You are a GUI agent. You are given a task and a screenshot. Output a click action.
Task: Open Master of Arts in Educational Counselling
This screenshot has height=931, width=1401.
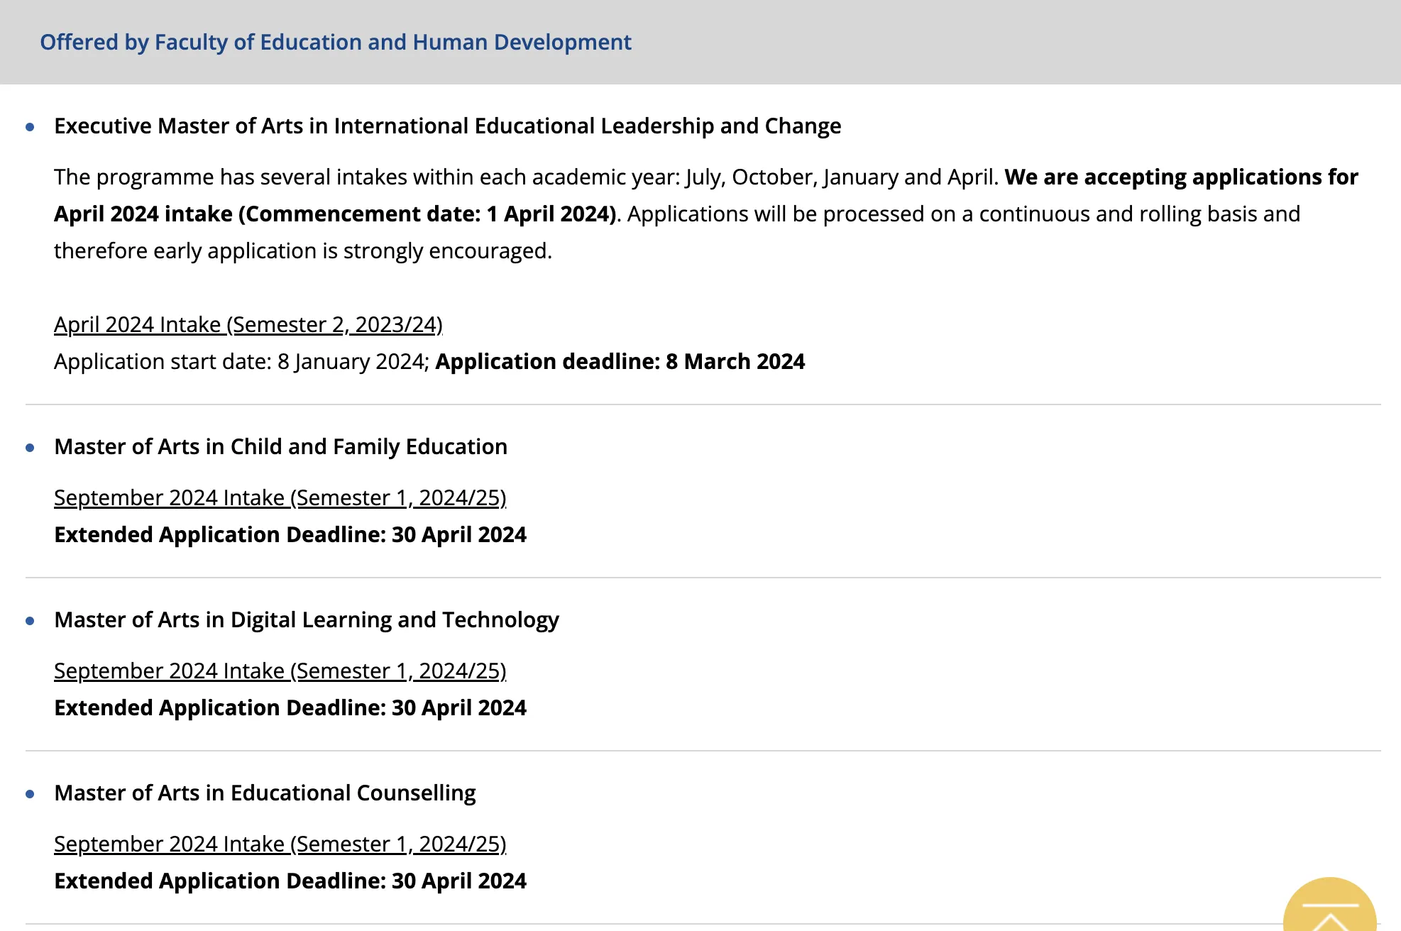(x=265, y=793)
